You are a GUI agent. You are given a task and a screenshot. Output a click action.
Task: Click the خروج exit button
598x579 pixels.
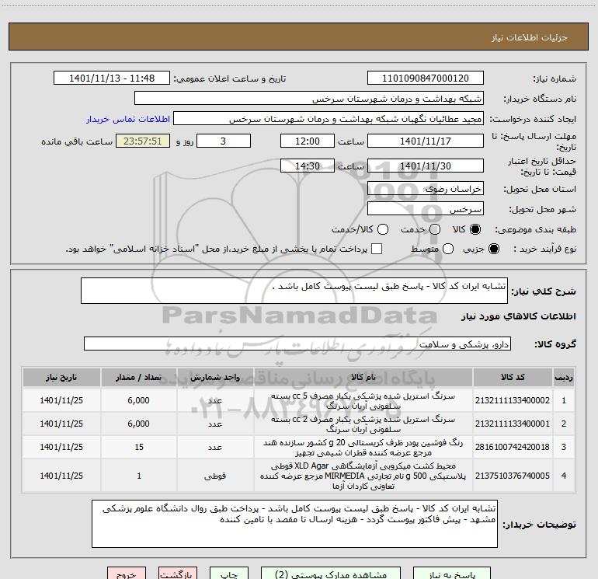127,574
